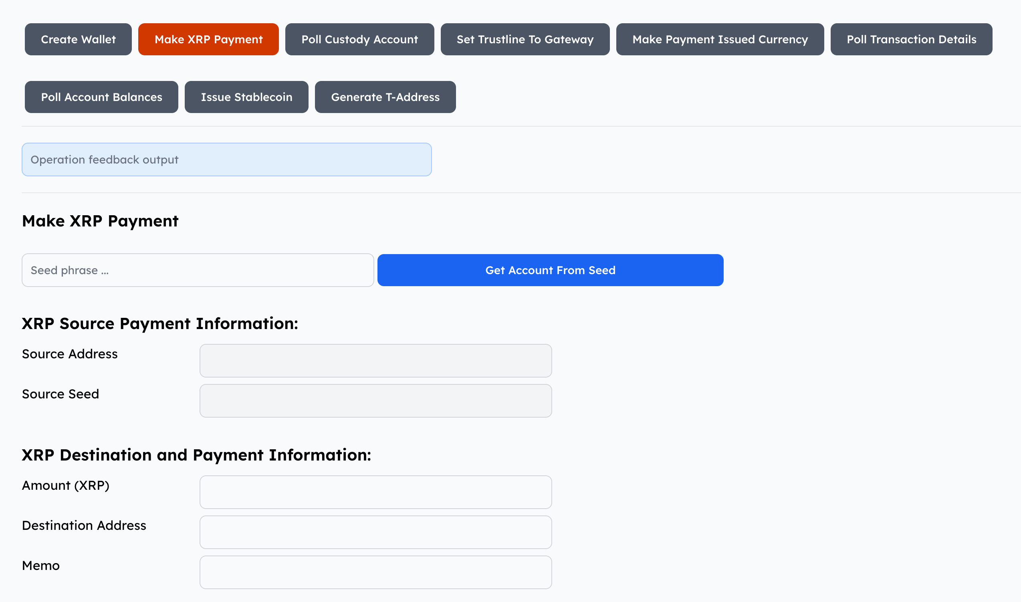Viewport: 1021px width, 602px height.
Task: Open the Issue Stablecoin tab
Action: click(246, 97)
